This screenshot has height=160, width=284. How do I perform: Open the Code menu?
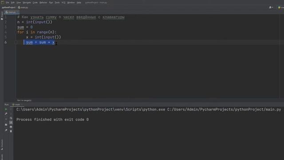[35, 3]
